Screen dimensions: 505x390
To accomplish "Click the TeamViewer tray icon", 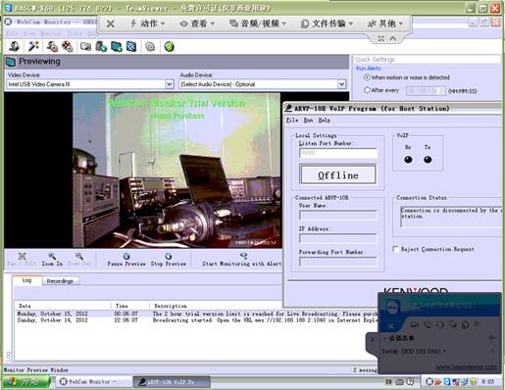I will 447,381.
